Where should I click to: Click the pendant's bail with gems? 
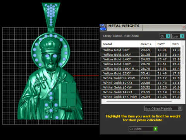coord(51,15)
